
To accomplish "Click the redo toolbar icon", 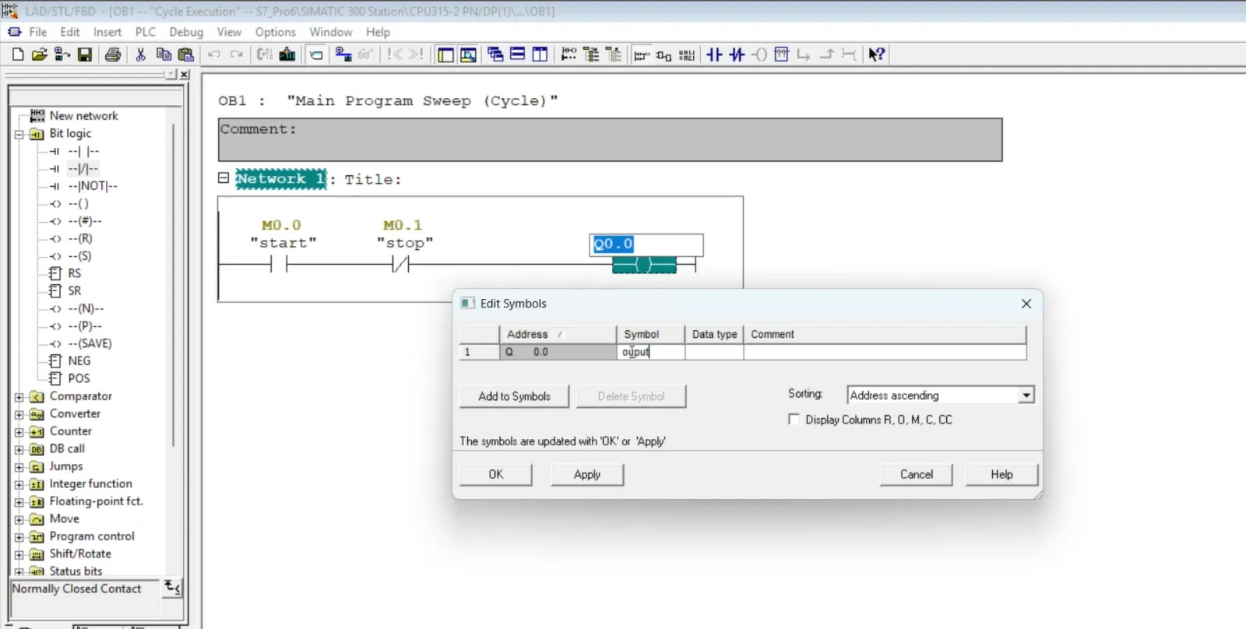I will (237, 54).
